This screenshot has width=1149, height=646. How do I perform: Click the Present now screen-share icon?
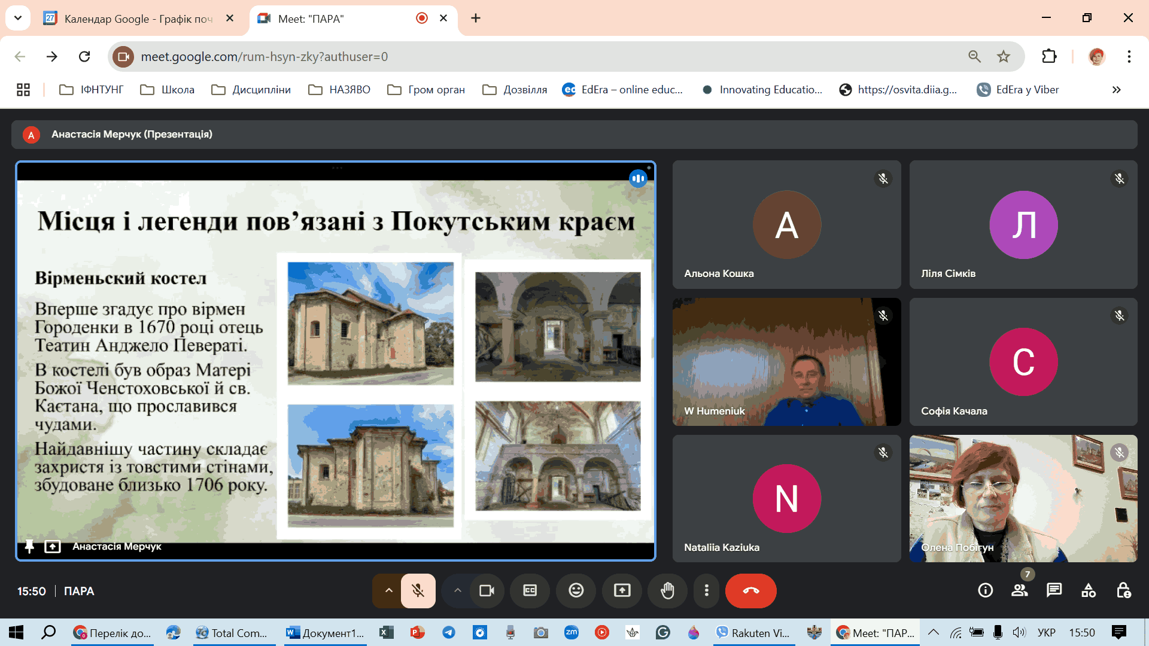coord(622,591)
